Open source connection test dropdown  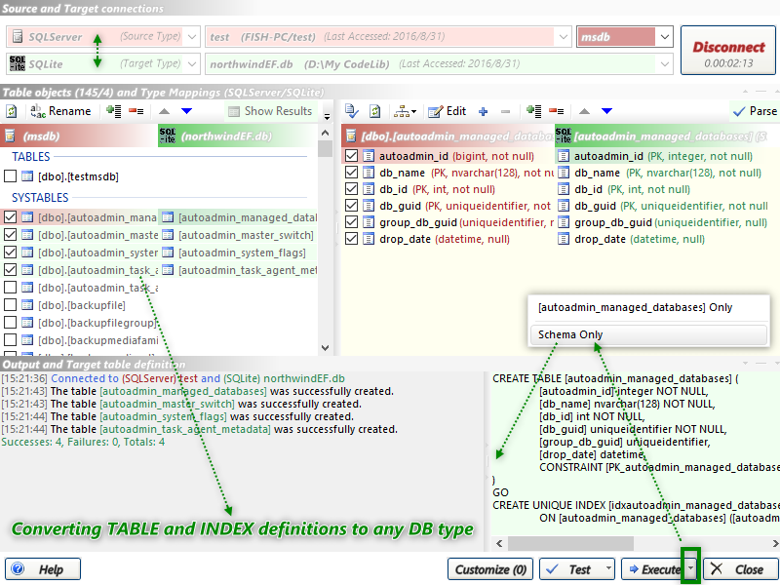click(x=564, y=37)
